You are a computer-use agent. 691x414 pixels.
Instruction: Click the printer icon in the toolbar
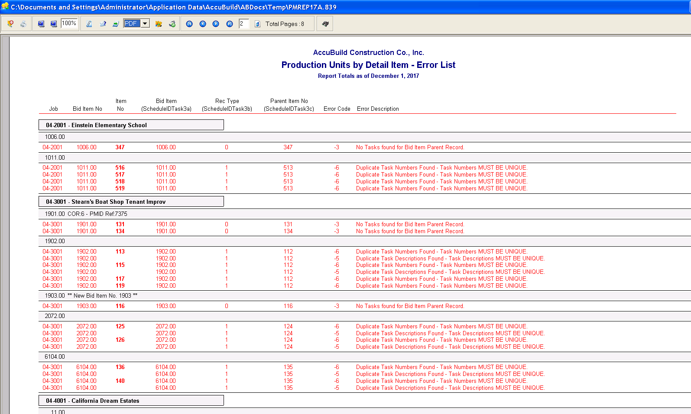[23, 24]
